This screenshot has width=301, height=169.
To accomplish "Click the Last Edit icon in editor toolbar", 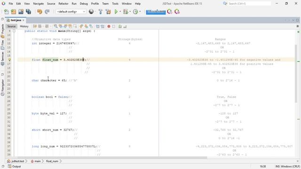I will click(x=35, y=26).
